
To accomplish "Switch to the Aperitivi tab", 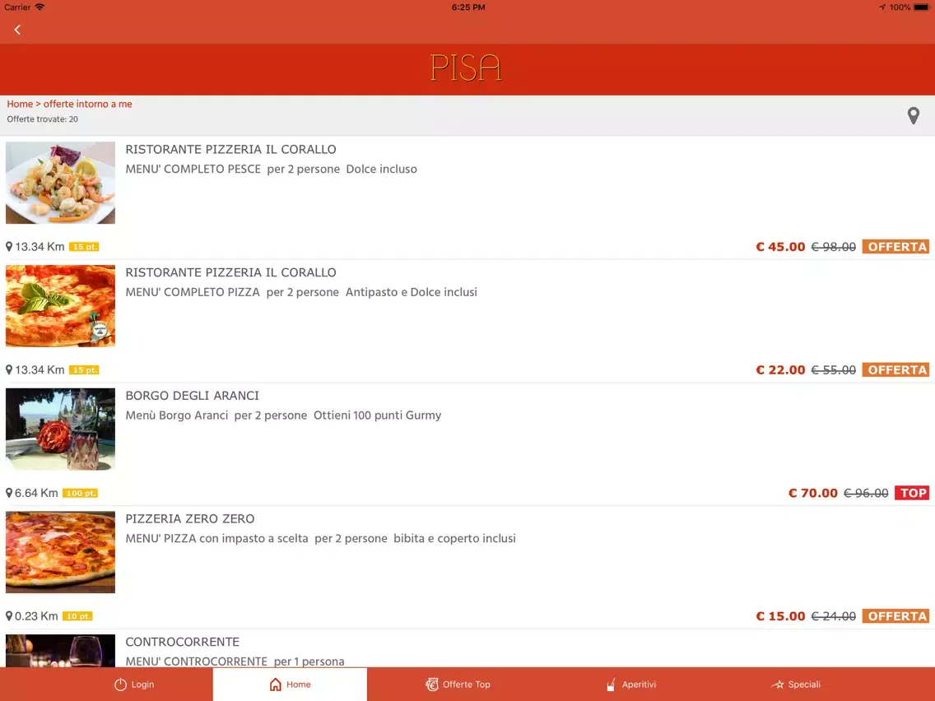I will pos(631,685).
